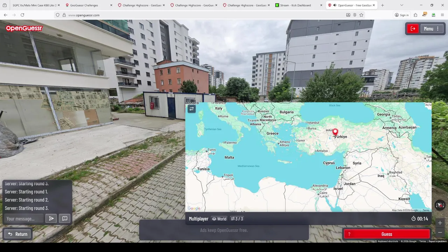
Task: Open the extensions puzzle icon
Action: click(x=415, y=15)
